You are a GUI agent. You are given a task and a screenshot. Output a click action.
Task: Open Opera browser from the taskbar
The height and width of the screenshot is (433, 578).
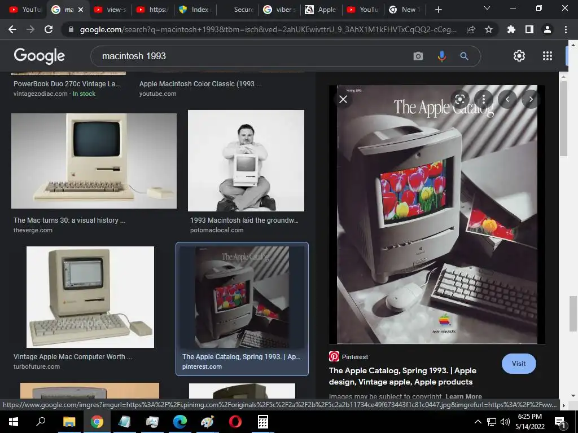click(235, 422)
